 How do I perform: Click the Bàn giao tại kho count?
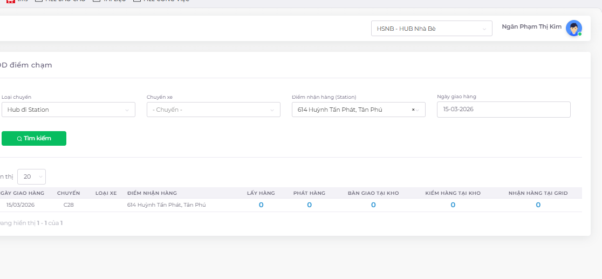point(373,205)
